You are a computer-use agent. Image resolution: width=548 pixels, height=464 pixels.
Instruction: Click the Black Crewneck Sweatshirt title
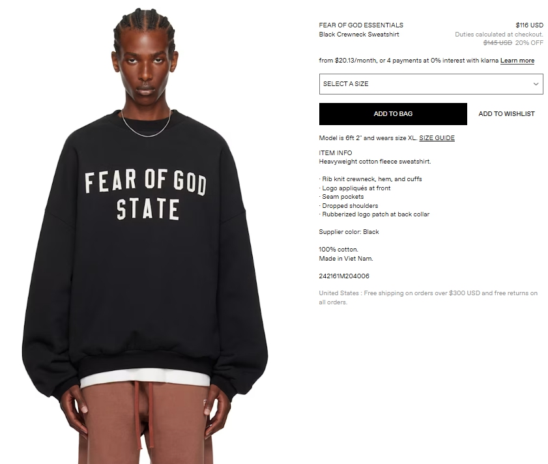click(359, 35)
